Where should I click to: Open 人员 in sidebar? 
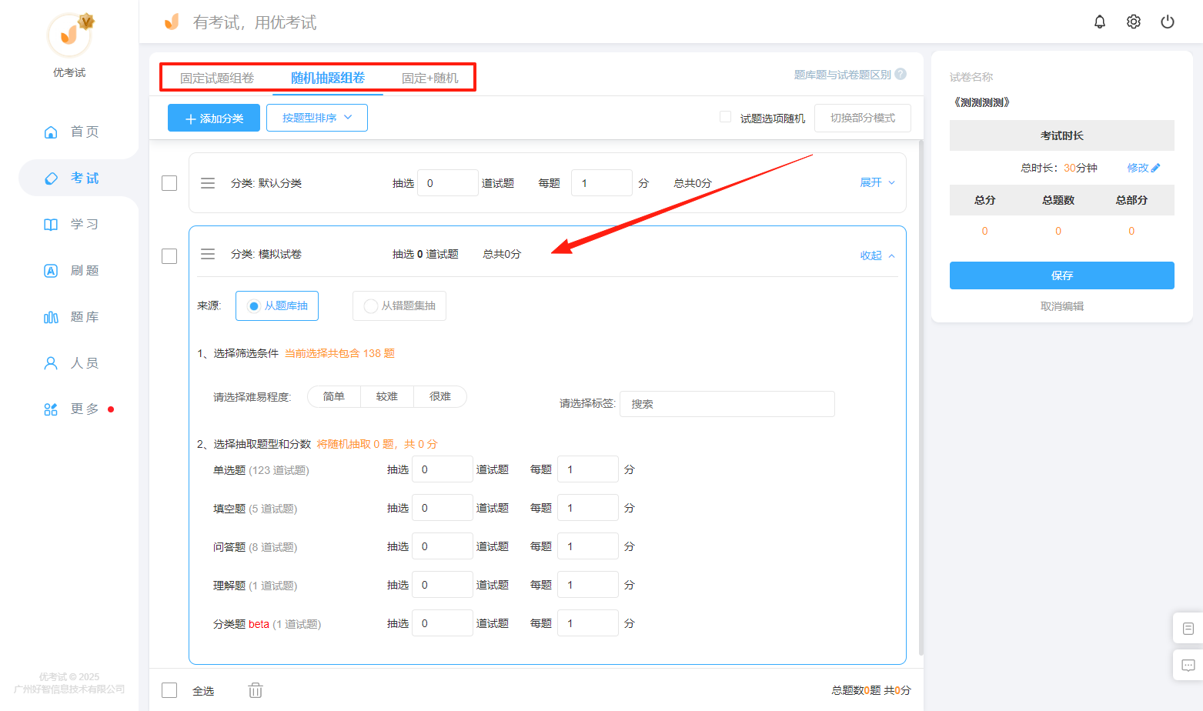point(72,362)
